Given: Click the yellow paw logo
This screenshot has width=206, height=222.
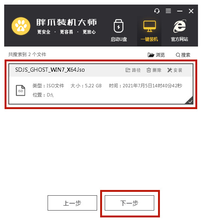Looking at the screenshot, I should click(x=21, y=26).
